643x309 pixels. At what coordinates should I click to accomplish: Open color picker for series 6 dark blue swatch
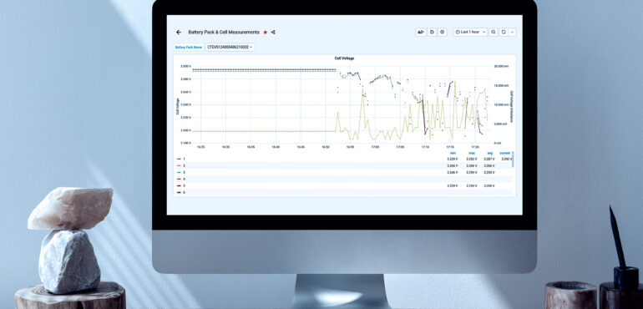point(179,192)
